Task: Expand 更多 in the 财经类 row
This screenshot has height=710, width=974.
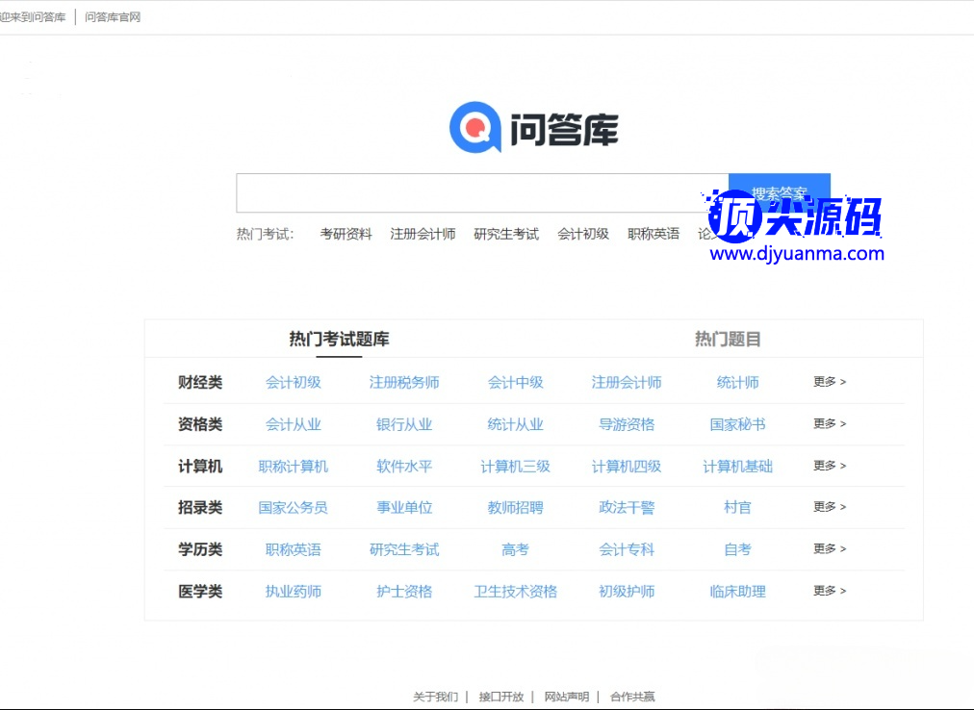Action: pos(829,382)
